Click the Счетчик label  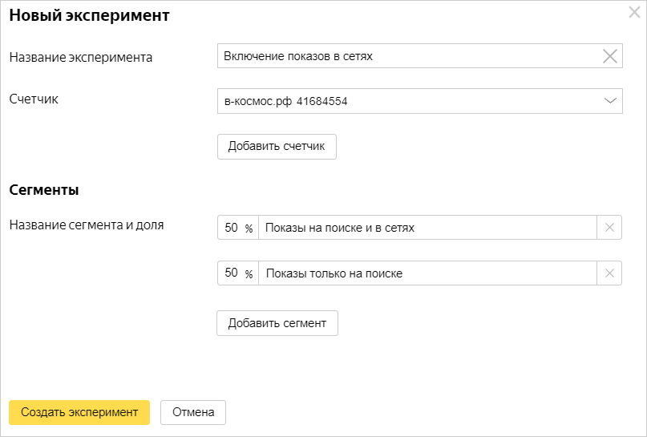(x=34, y=99)
